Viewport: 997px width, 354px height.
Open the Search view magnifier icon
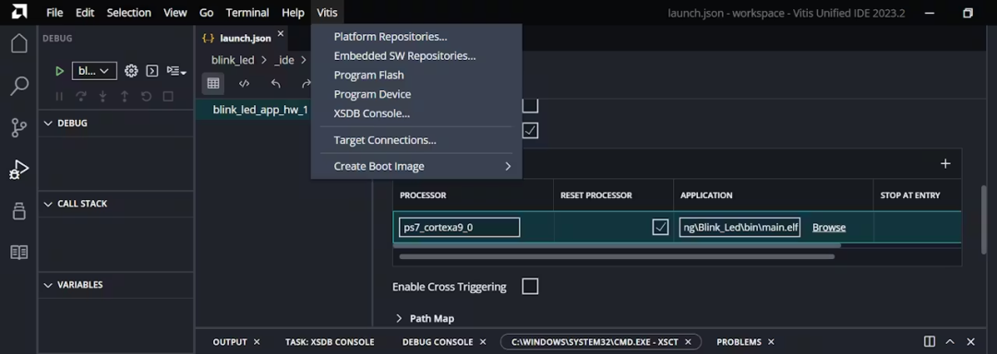point(19,86)
